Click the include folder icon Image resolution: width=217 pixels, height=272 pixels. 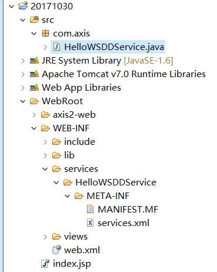(56, 142)
